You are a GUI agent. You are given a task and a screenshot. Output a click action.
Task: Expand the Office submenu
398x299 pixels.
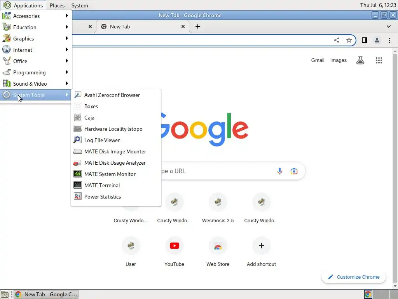pyautogui.click(x=35, y=61)
